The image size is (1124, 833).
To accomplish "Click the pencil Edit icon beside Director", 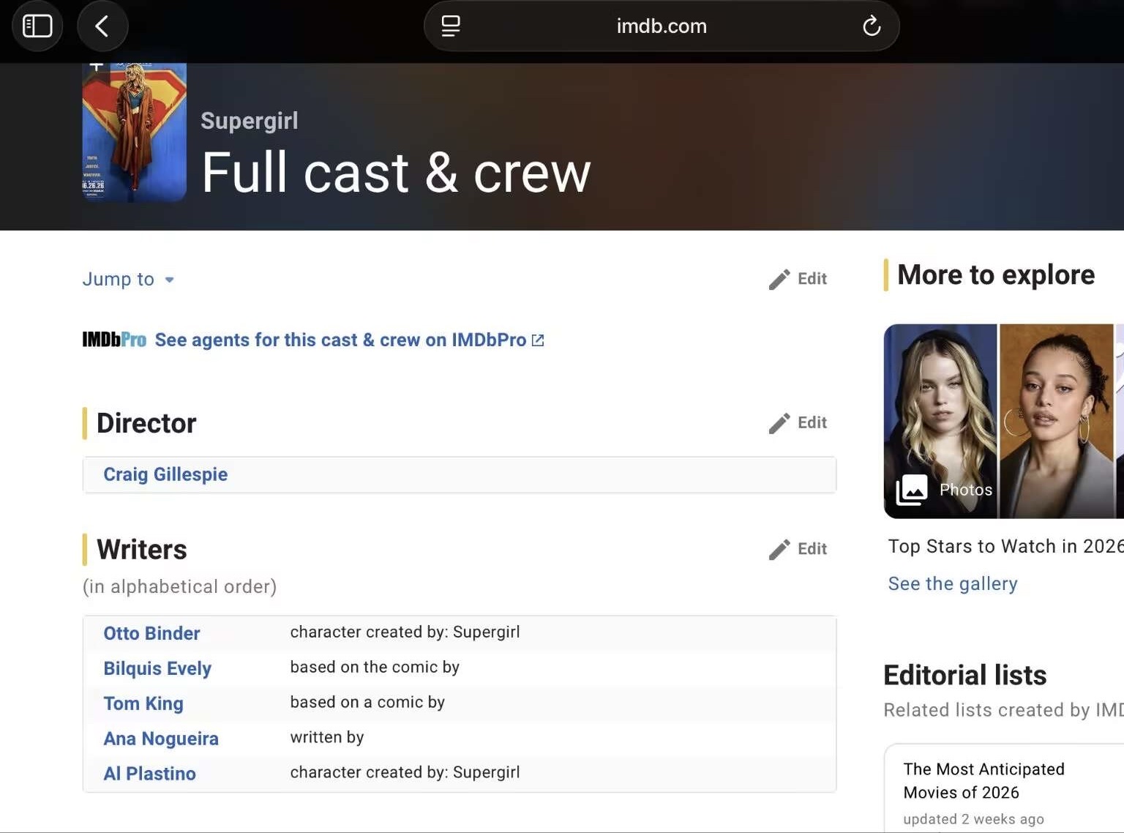I will coord(780,423).
